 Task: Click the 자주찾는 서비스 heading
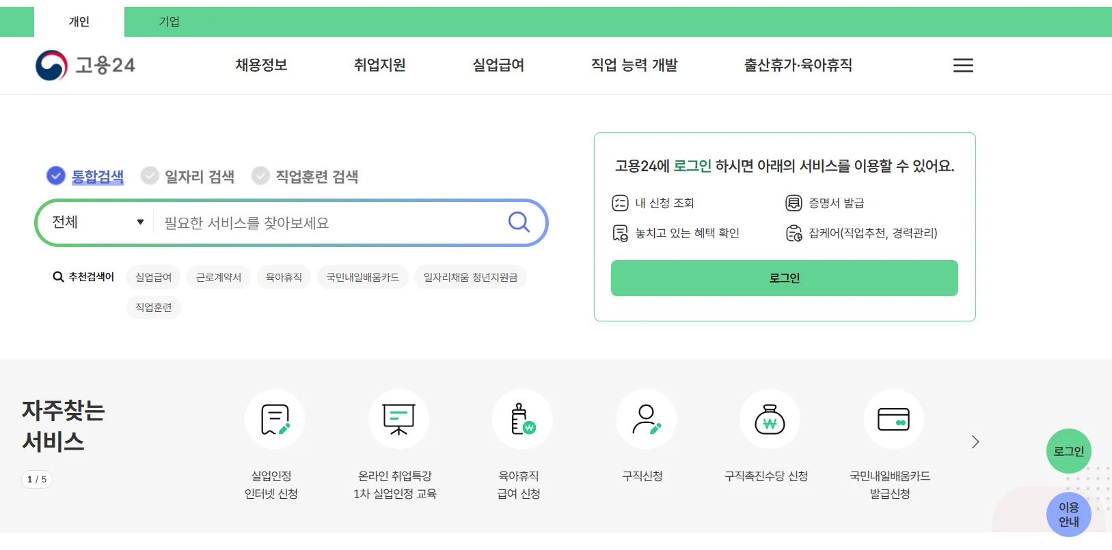pyautogui.click(x=63, y=426)
